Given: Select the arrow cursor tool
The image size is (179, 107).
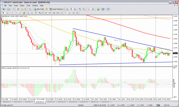Looking at the screenshot, I should [3, 13].
